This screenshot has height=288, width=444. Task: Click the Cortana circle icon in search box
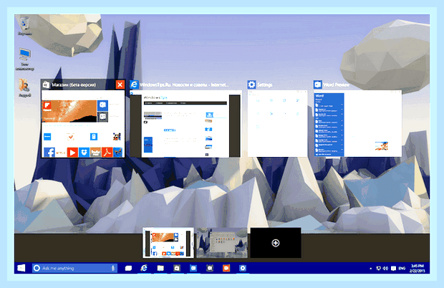(x=37, y=268)
